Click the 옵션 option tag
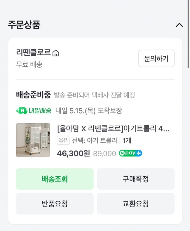 pos(63,140)
